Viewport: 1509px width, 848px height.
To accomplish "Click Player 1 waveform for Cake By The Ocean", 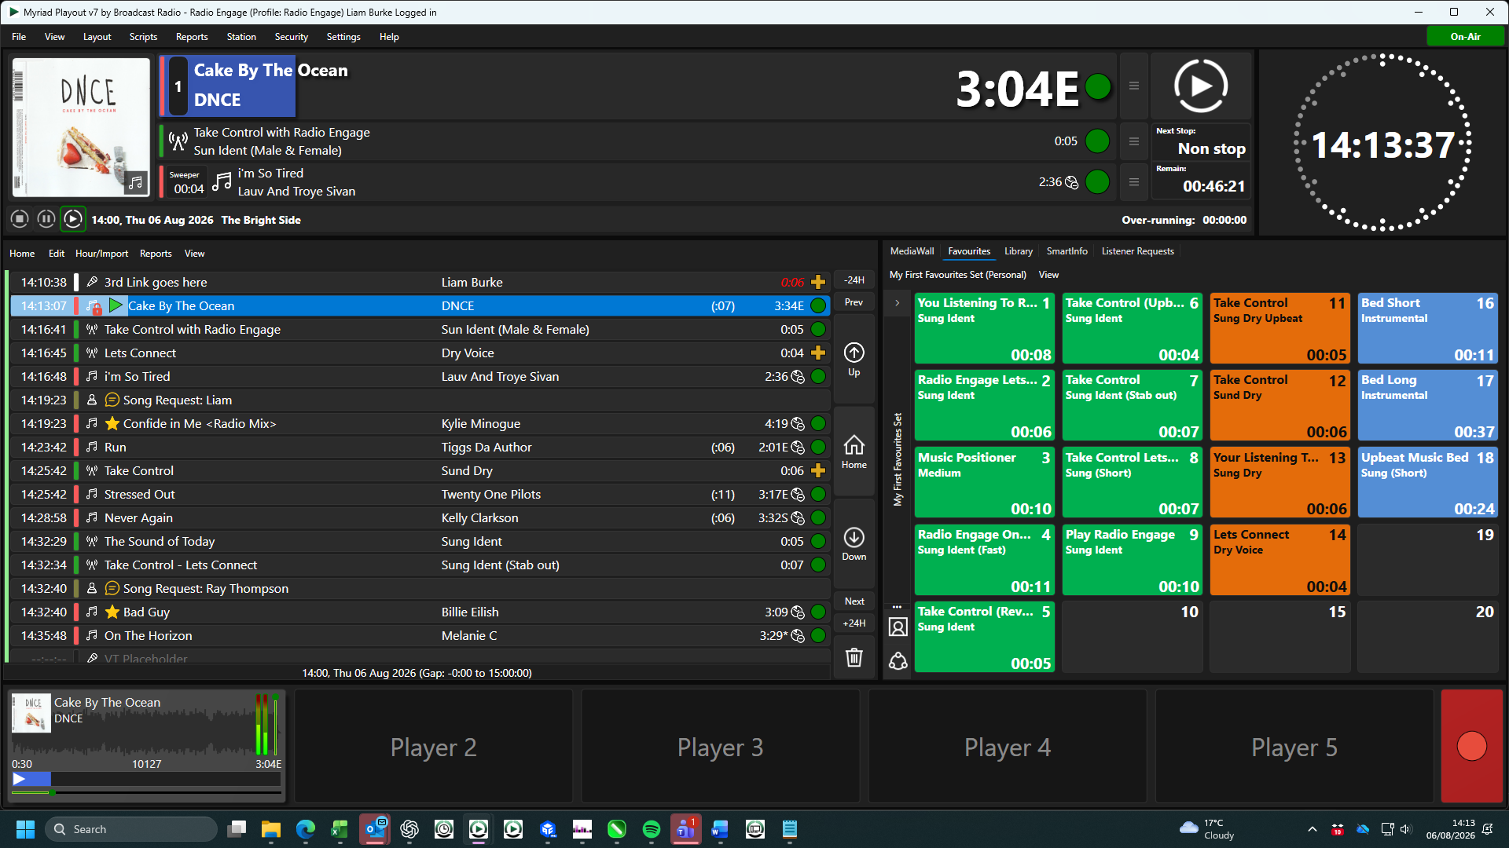I will (x=134, y=732).
